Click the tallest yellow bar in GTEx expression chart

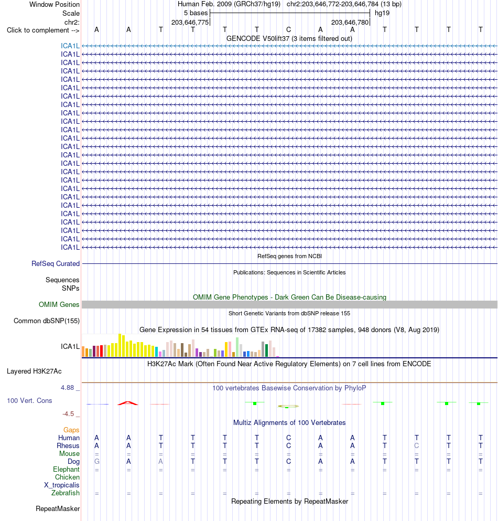120,345
